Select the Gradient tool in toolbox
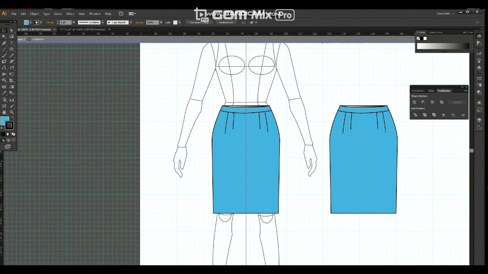Image resolution: width=488 pixels, height=274 pixels. pyautogui.click(x=12, y=87)
